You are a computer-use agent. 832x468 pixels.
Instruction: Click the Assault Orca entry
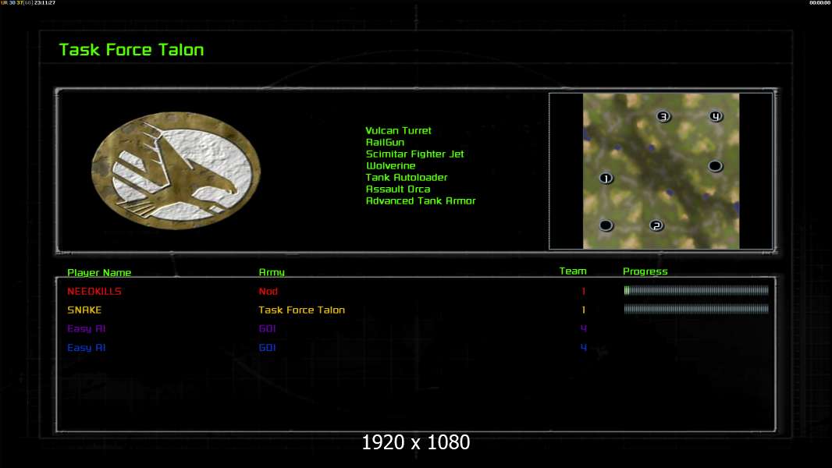coord(398,189)
